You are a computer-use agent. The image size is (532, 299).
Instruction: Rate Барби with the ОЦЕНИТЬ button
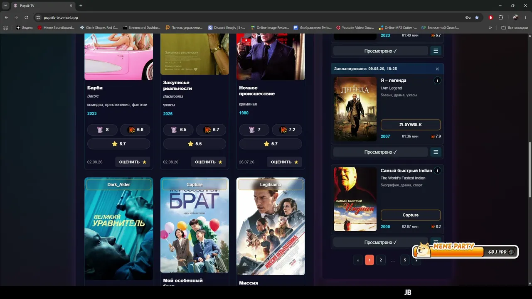[x=133, y=162]
